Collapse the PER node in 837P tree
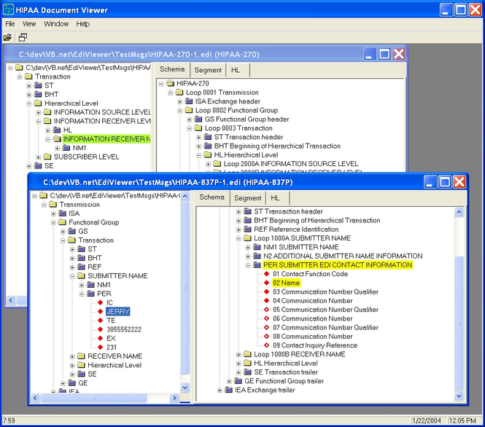This screenshot has width=485, height=427. [x=82, y=294]
